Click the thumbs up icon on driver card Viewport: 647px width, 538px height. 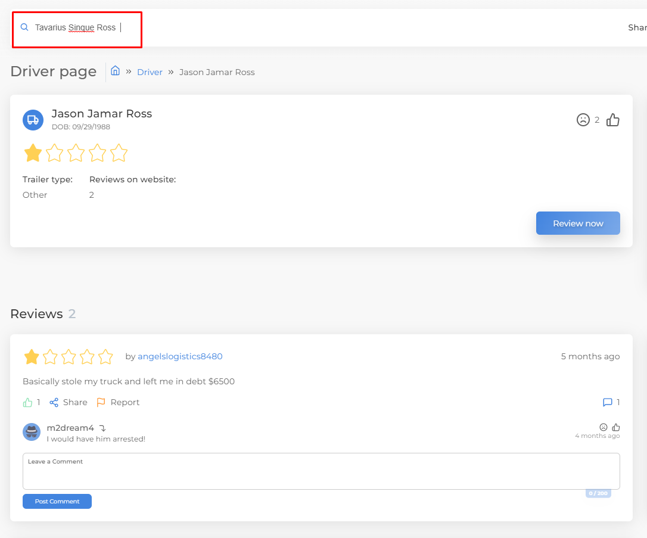(612, 120)
